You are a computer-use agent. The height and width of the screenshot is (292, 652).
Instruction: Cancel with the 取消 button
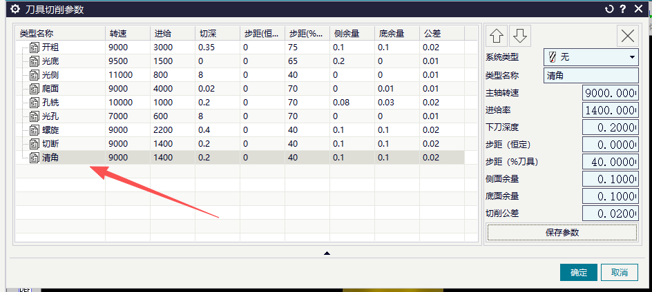pyautogui.click(x=620, y=273)
